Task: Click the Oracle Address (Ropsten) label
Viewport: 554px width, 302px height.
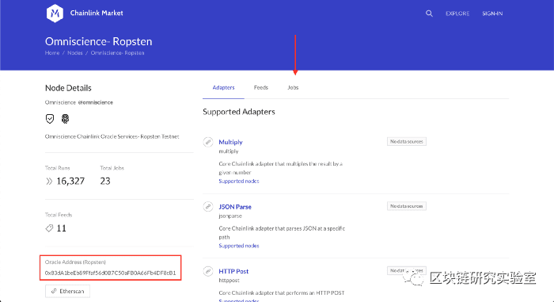Action: pyautogui.click(x=75, y=262)
